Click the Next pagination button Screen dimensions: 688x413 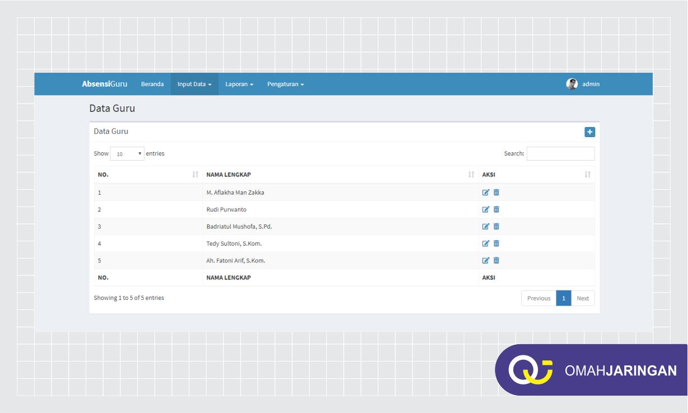pyautogui.click(x=583, y=298)
